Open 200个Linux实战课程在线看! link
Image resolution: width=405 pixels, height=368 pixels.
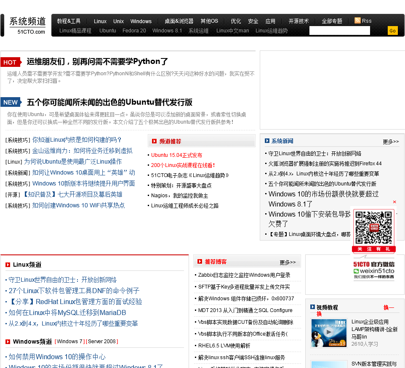183,165
